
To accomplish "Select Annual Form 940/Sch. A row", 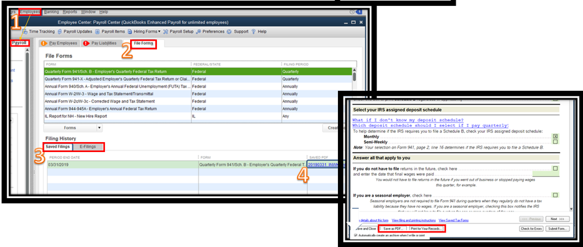I will tap(197, 87).
